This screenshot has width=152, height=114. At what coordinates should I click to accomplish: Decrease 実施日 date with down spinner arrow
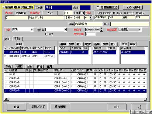tap(102, 30)
